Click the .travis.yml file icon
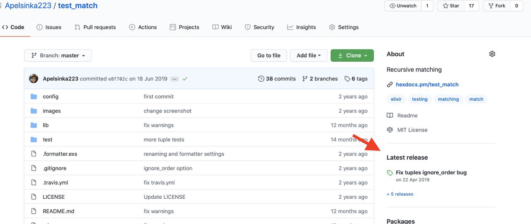 click(x=34, y=183)
